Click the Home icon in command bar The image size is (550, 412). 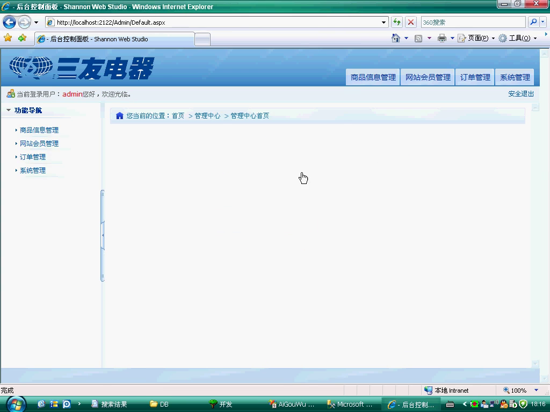(x=396, y=38)
